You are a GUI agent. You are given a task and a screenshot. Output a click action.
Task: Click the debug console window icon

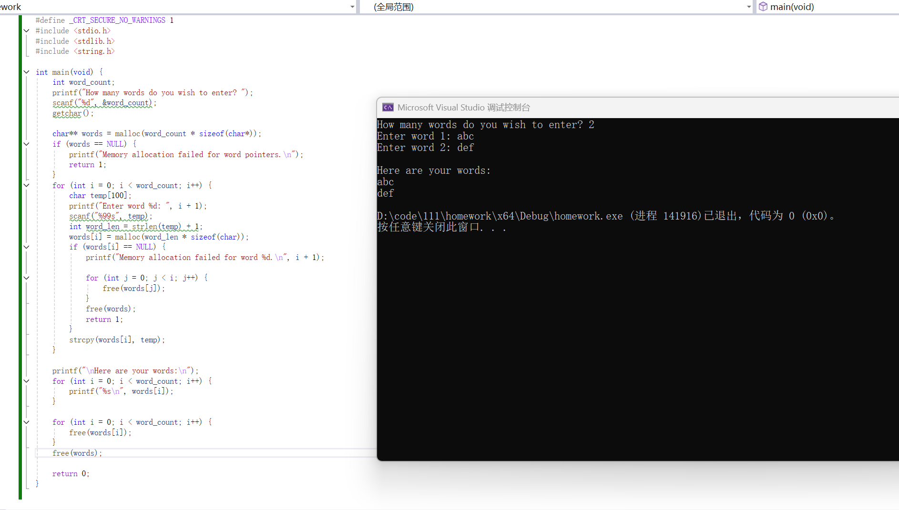388,108
